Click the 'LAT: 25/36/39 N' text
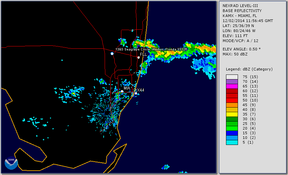 tap(238, 26)
